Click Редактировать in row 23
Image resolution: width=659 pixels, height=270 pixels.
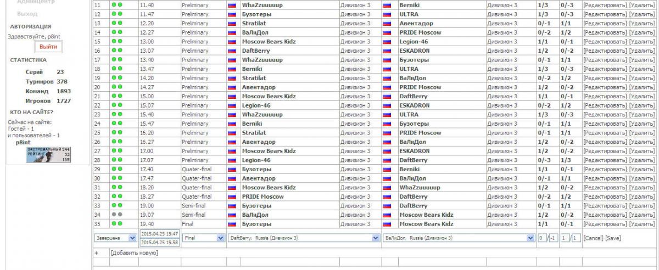(605, 115)
